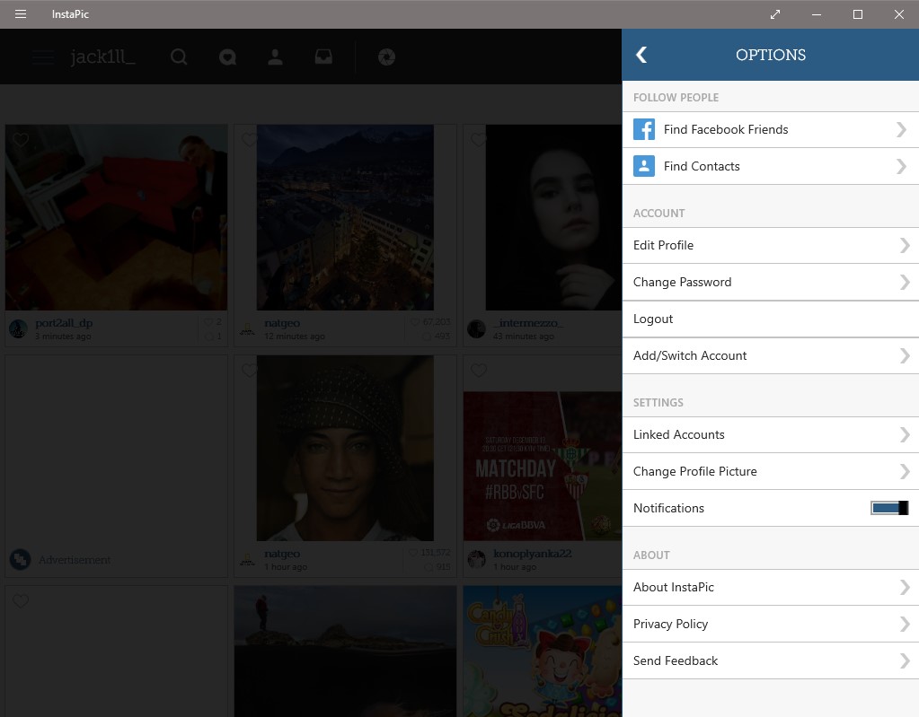Toggle the Notifications switch
Image resolution: width=919 pixels, height=717 pixels.
889,508
